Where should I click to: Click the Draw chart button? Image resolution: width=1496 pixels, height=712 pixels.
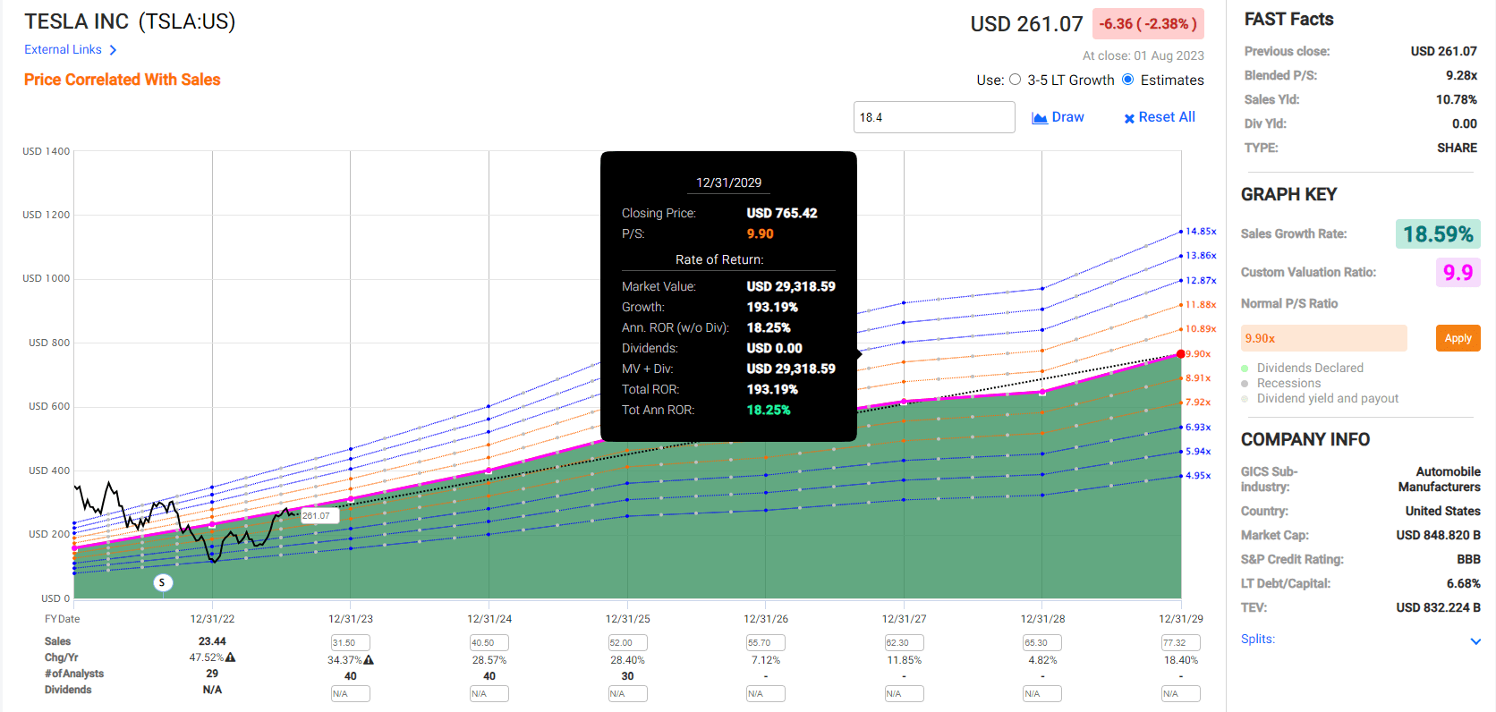pyautogui.click(x=1058, y=117)
